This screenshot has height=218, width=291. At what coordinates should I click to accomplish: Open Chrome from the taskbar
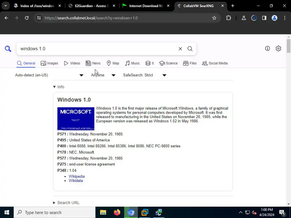(x=131, y=212)
